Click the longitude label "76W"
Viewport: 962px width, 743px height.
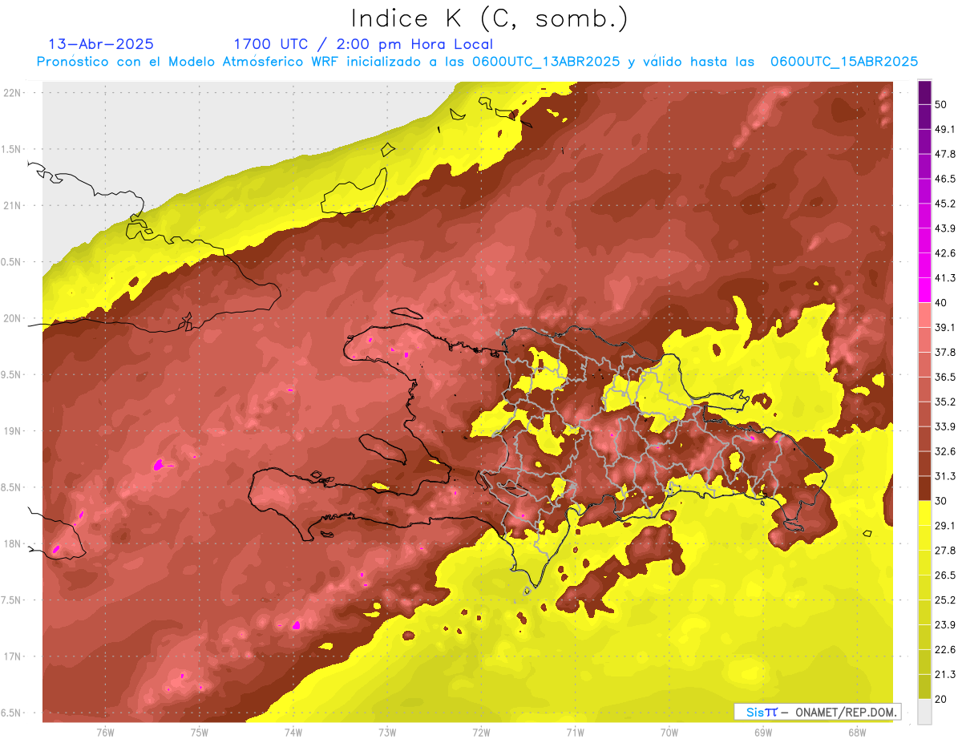(105, 733)
